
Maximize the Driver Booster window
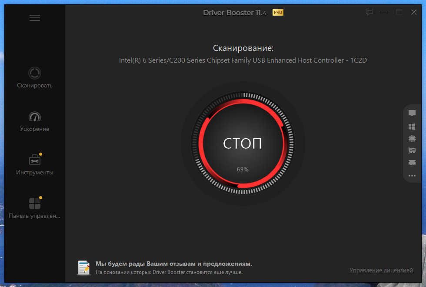tap(399, 12)
